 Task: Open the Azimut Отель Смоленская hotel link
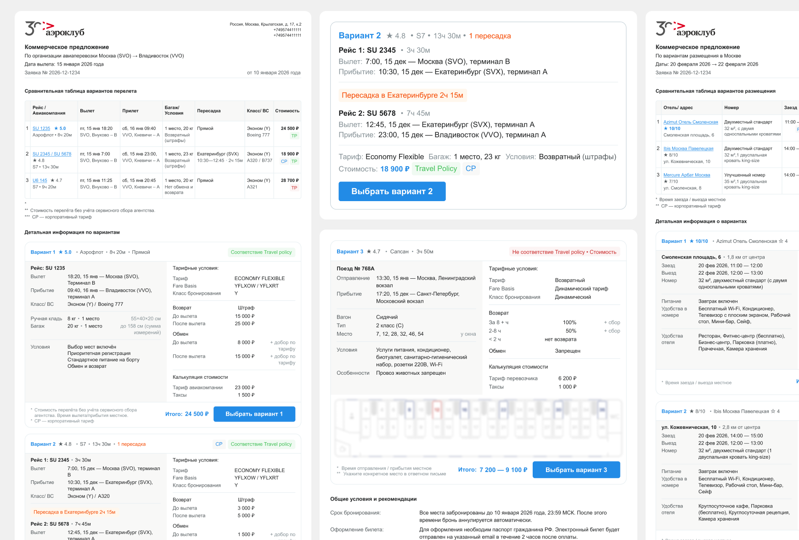(691, 122)
